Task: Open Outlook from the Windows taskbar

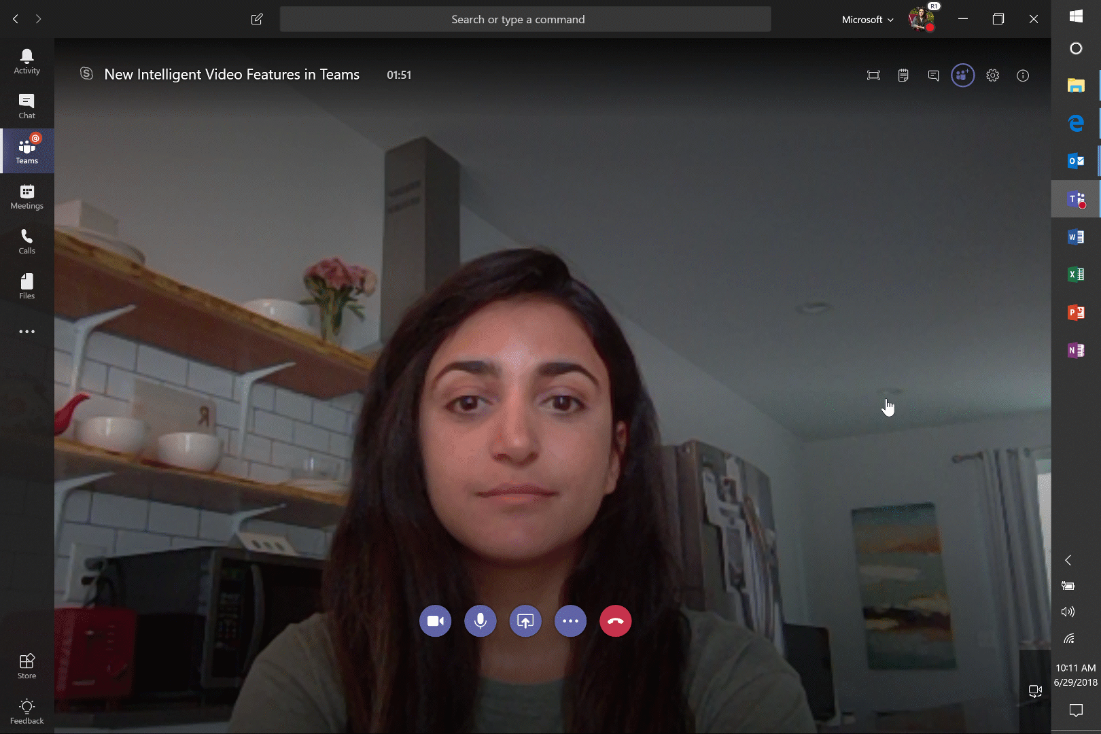Action: tap(1075, 161)
